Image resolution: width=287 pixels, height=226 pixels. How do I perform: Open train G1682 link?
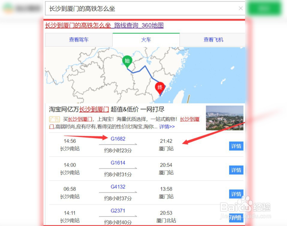pyautogui.click(x=118, y=139)
